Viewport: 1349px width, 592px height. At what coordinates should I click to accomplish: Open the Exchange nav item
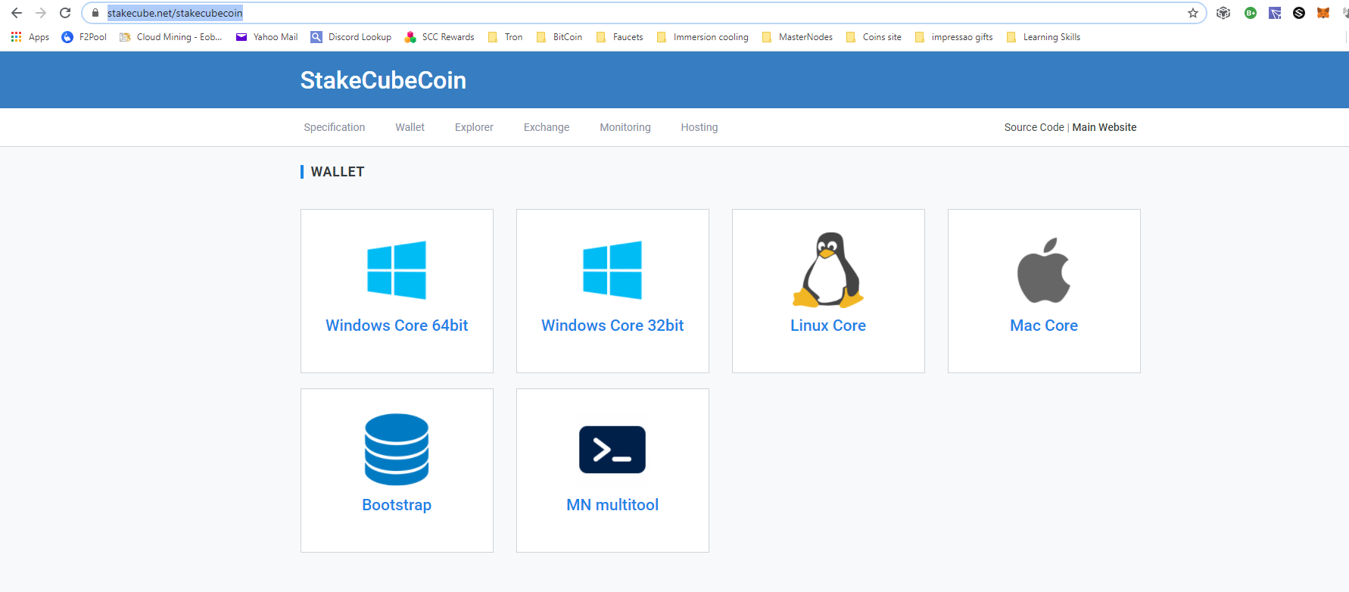click(547, 127)
